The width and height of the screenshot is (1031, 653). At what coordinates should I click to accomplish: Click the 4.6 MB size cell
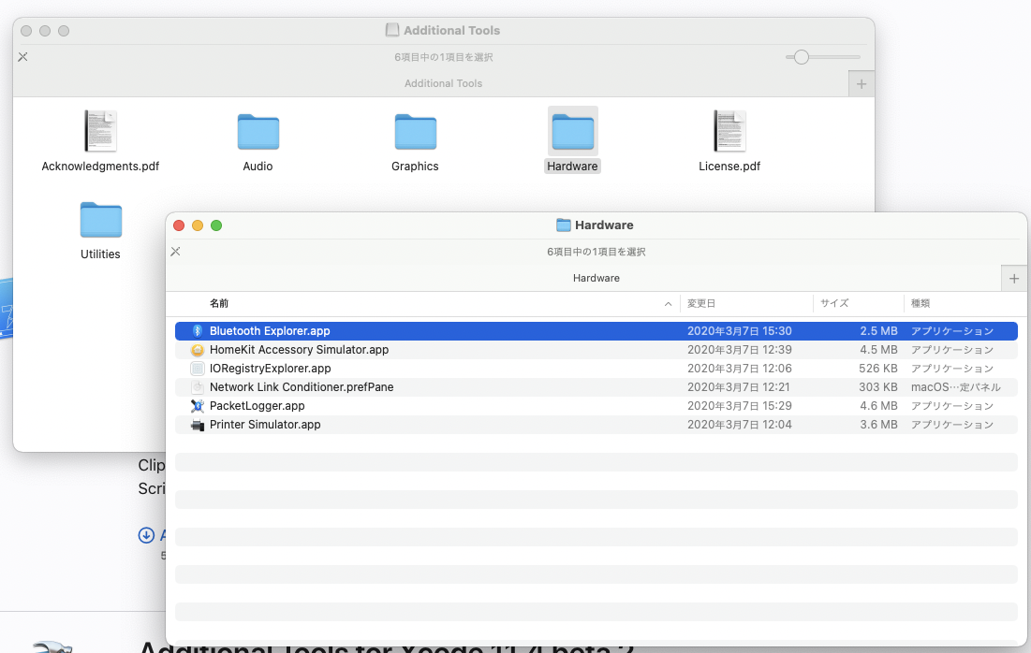878,406
